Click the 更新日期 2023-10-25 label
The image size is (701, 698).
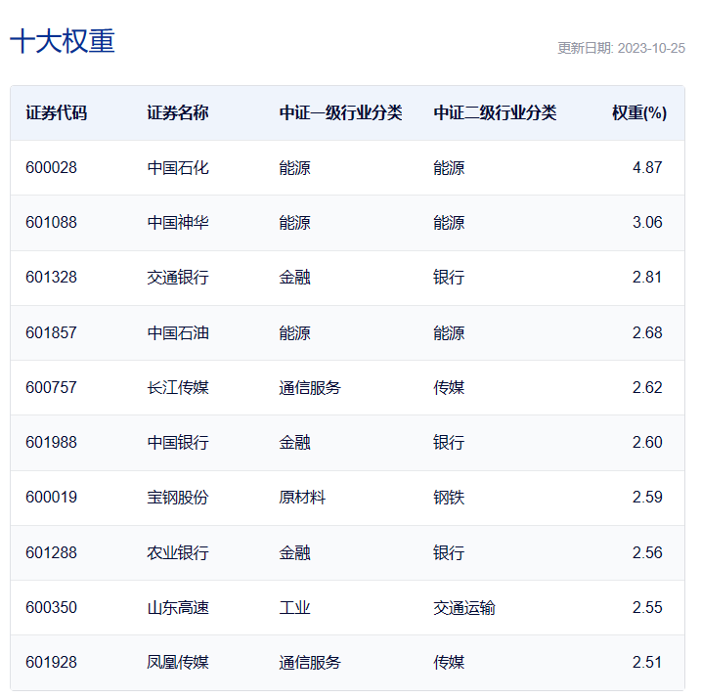[x=621, y=48]
